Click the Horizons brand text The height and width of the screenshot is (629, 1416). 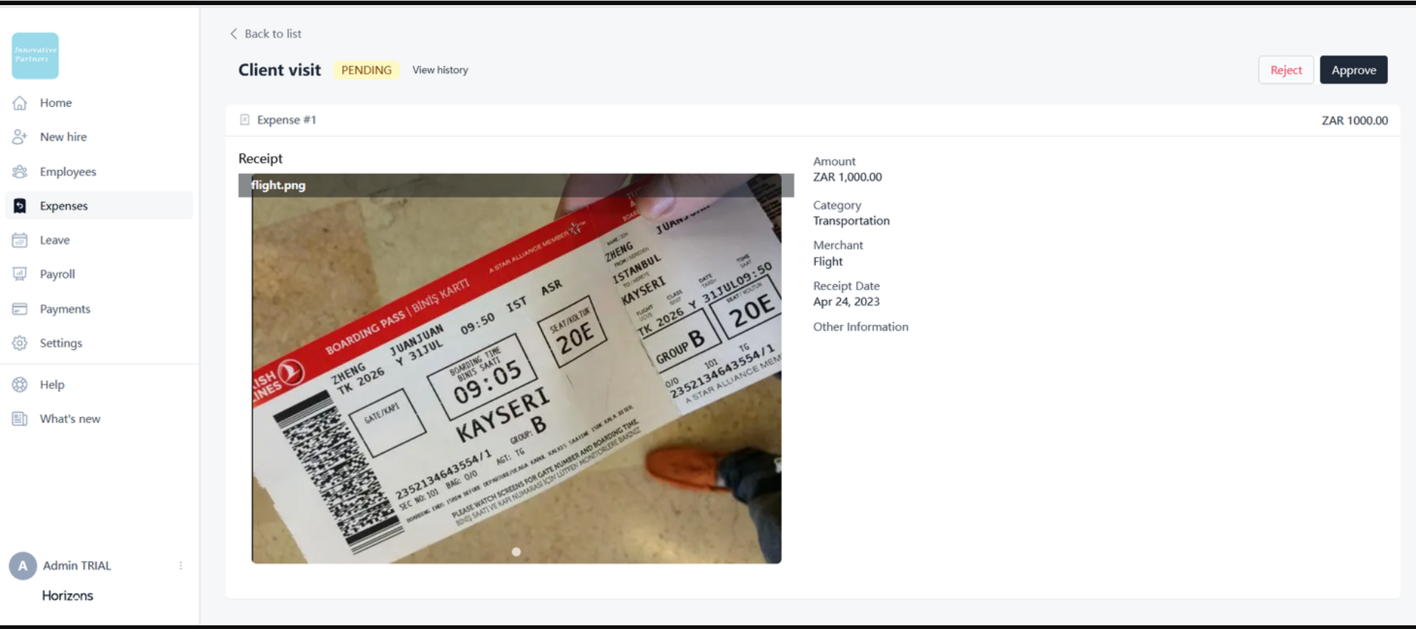pyautogui.click(x=67, y=596)
